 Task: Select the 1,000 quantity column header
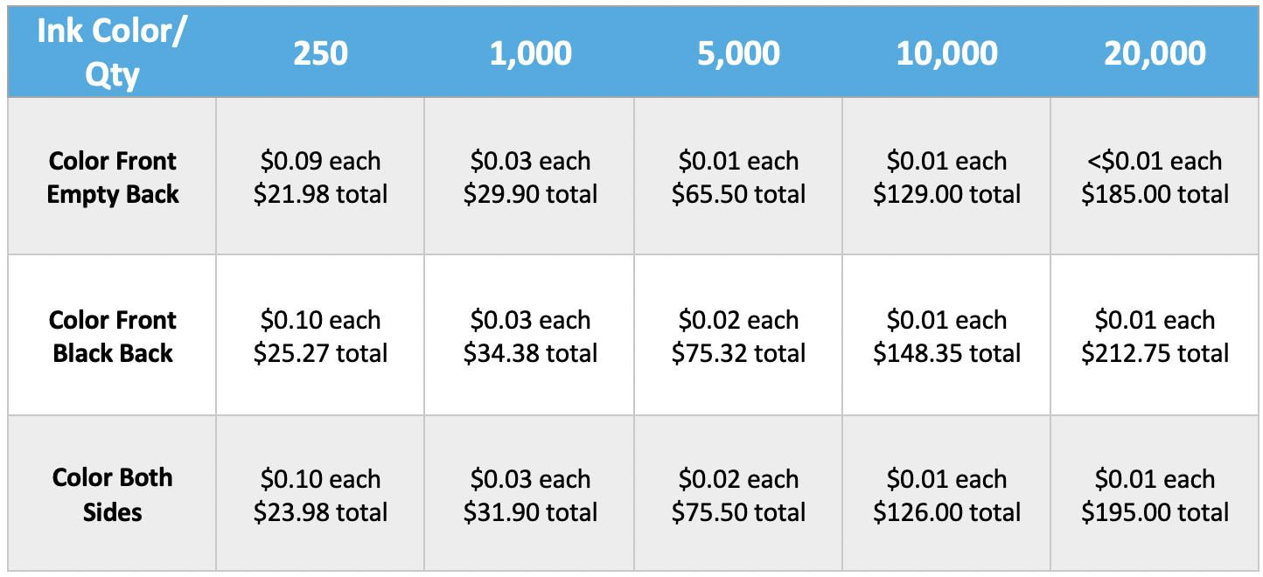click(530, 54)
